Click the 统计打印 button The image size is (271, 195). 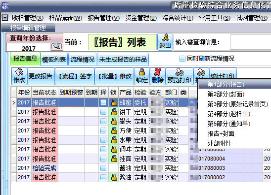click(223, 74)
